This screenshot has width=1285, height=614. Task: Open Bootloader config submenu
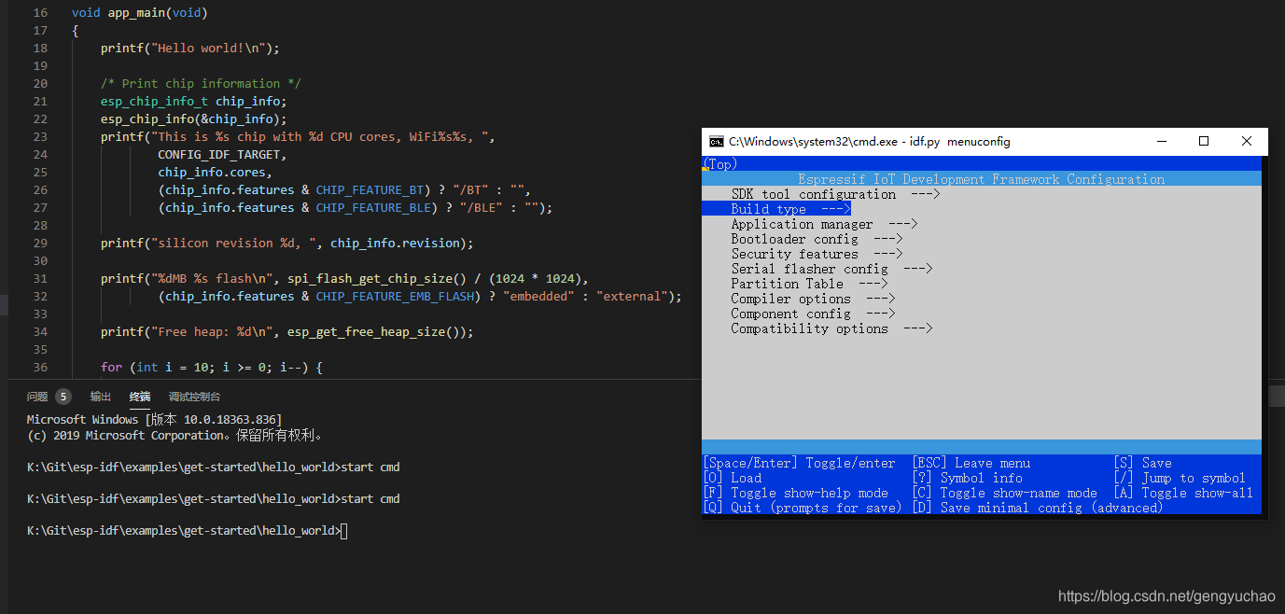click(x=817, y=239)
